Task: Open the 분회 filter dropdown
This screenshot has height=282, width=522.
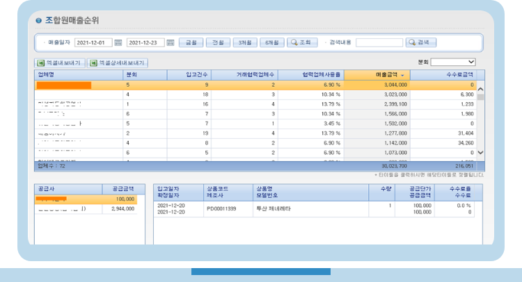Action: (x=453, y=62)
